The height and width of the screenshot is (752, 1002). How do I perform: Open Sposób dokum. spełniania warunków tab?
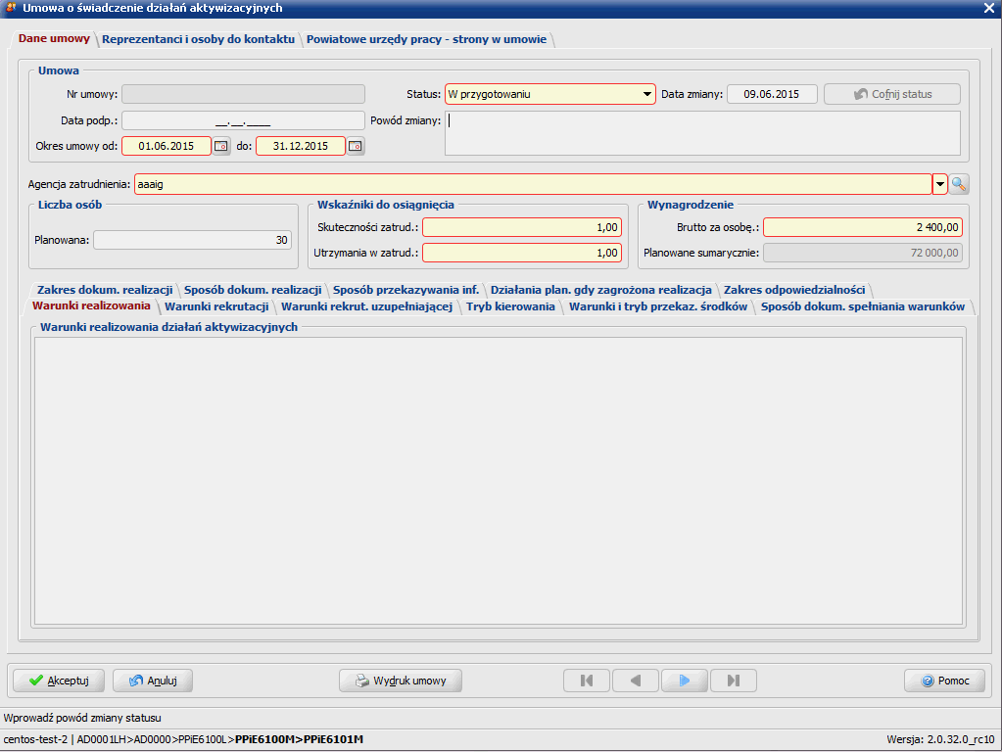(863, 306)
